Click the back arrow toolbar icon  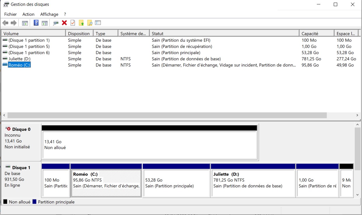click(5, 23)
